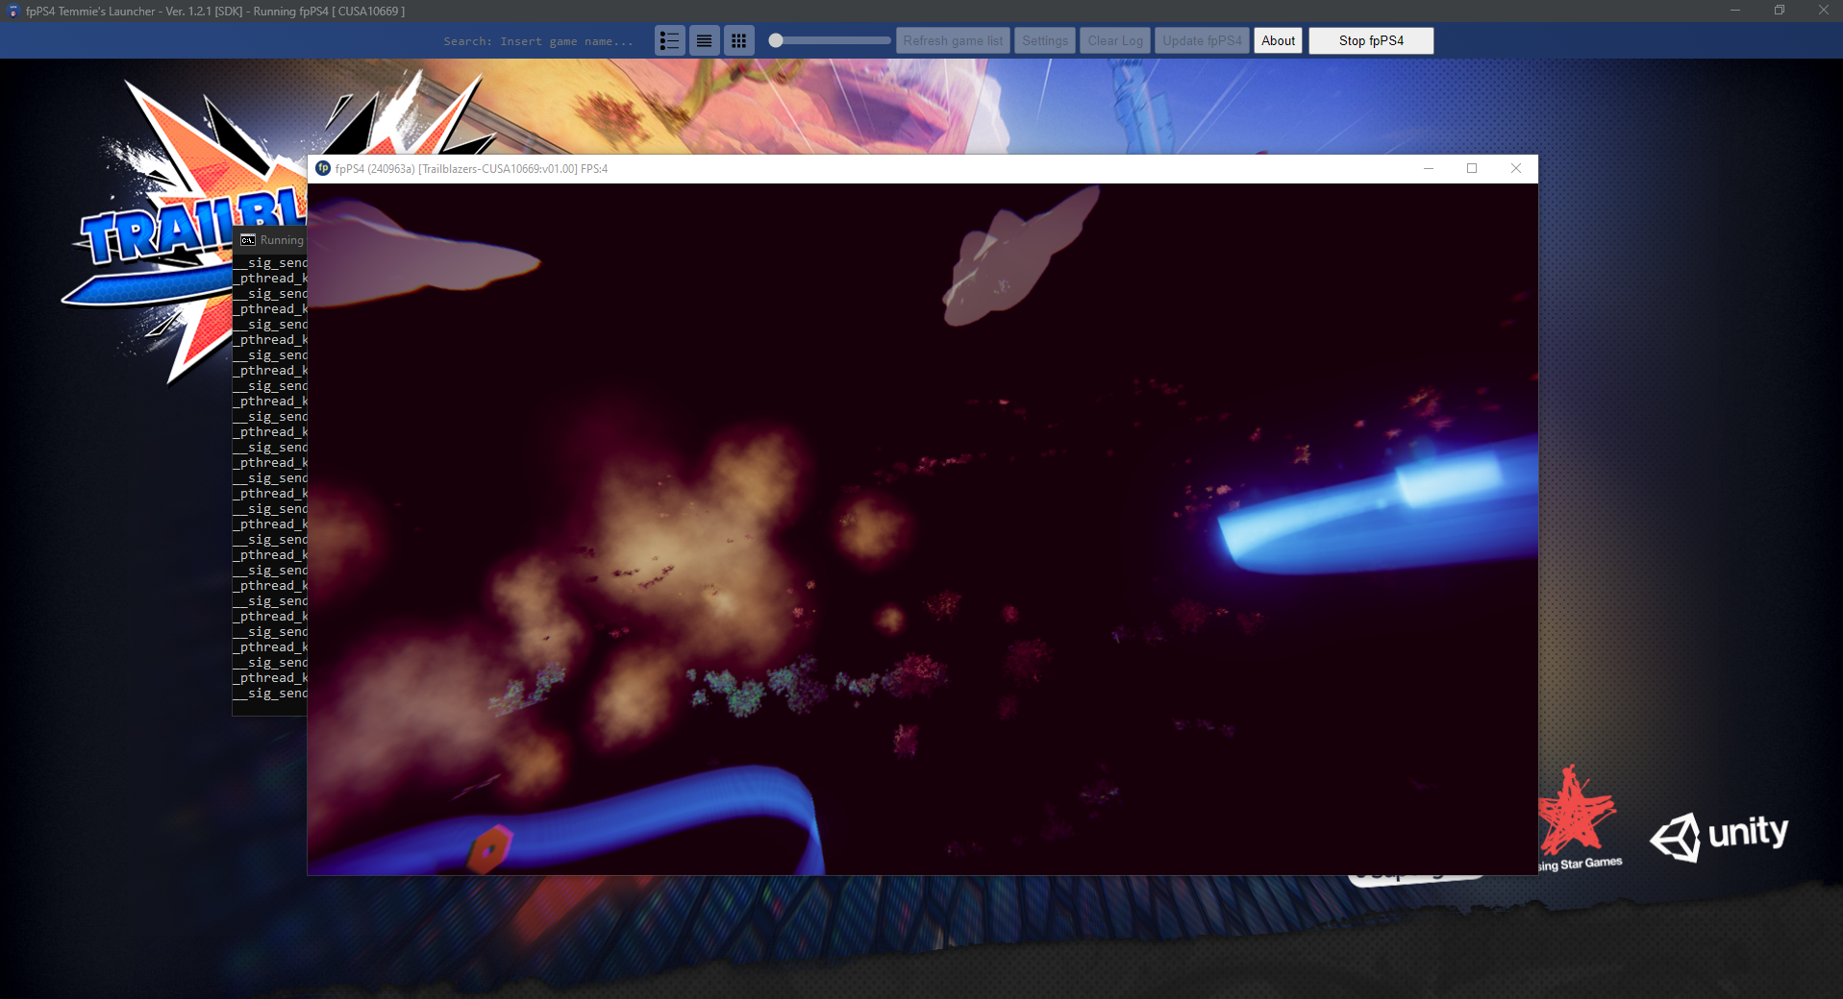Click the Refresh game list button
Image resolution: width=1843 pixels, height=999 pixels.
click(x=952, y=40)
